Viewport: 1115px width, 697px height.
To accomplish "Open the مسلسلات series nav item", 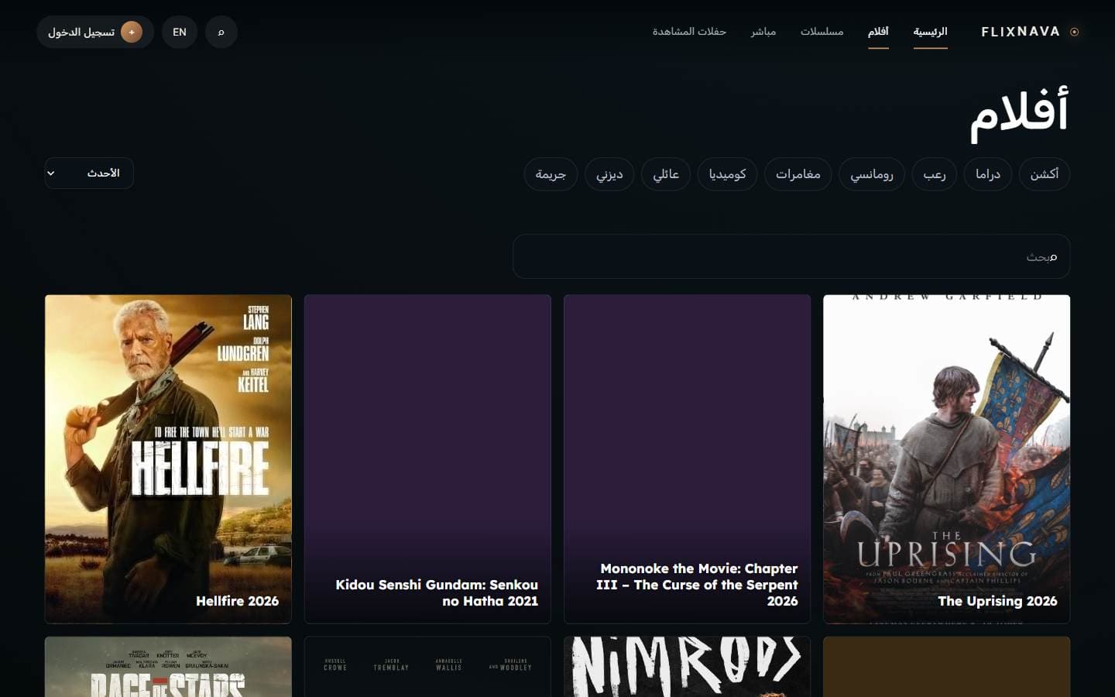I will pos(822,32).
